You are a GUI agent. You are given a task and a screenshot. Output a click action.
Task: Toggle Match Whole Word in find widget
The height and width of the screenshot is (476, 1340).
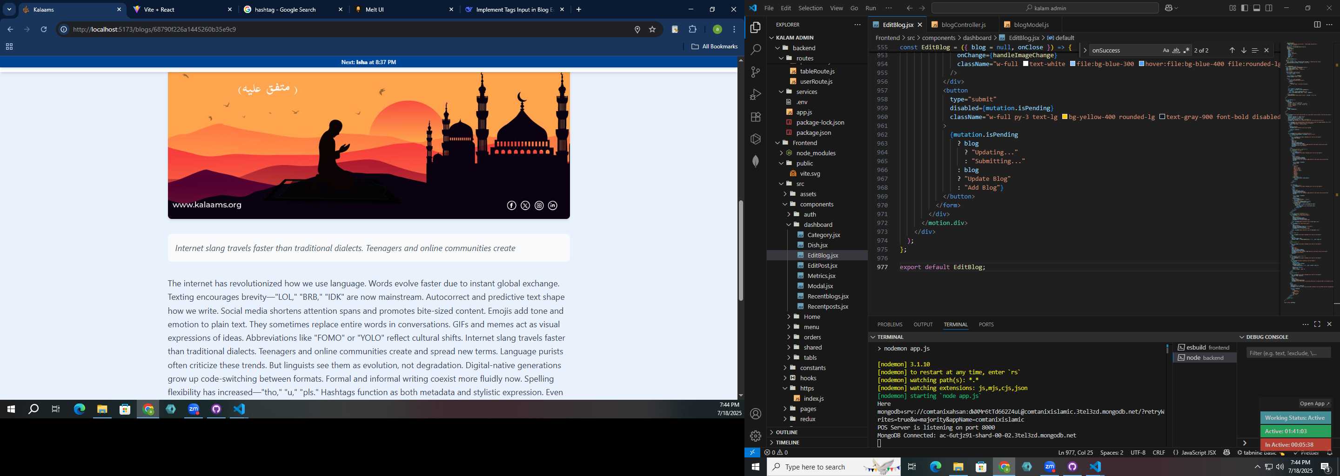point(1176,50)
